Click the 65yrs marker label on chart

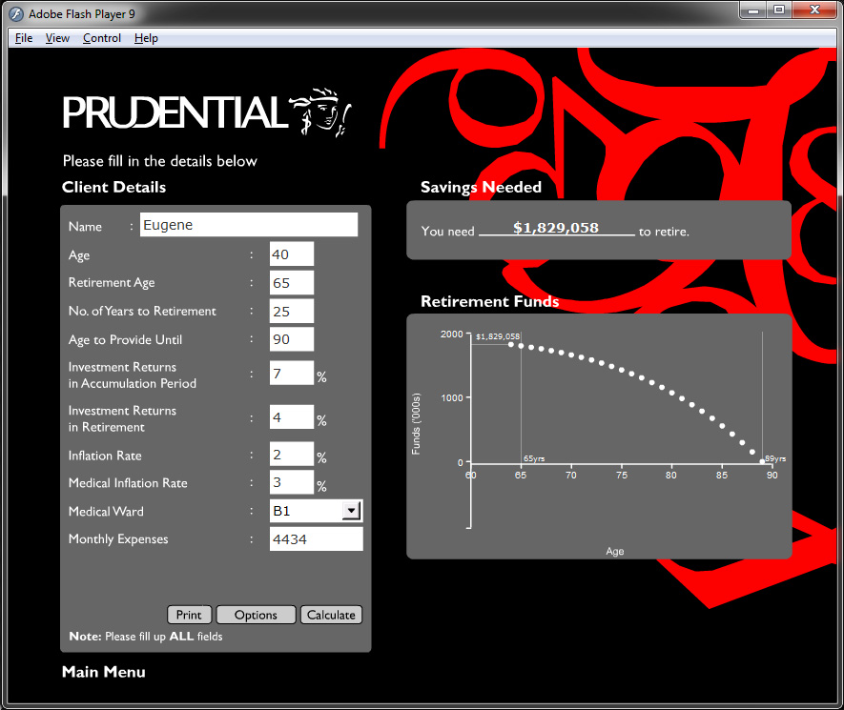[534, 458]
